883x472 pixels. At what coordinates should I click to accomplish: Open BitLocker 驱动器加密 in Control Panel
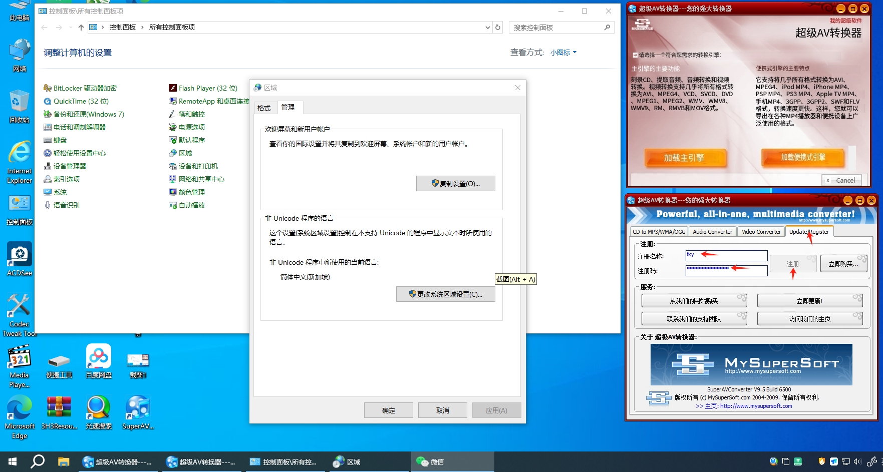click(x=80, y=88)
